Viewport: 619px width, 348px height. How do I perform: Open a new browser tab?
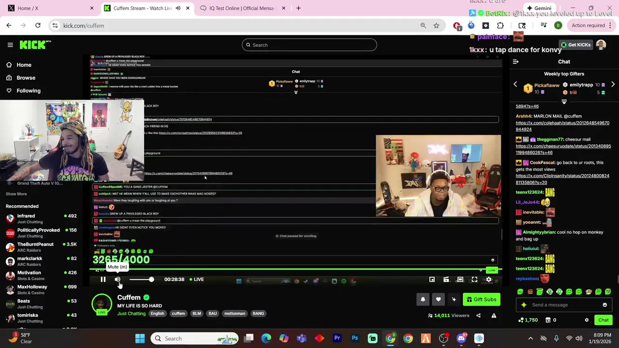tap(298, 8)
